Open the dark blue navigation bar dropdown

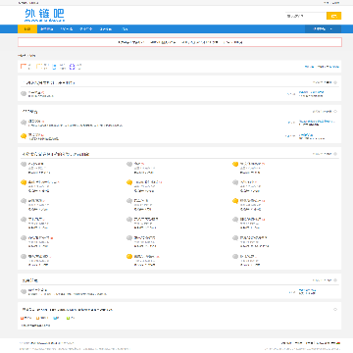323,29
